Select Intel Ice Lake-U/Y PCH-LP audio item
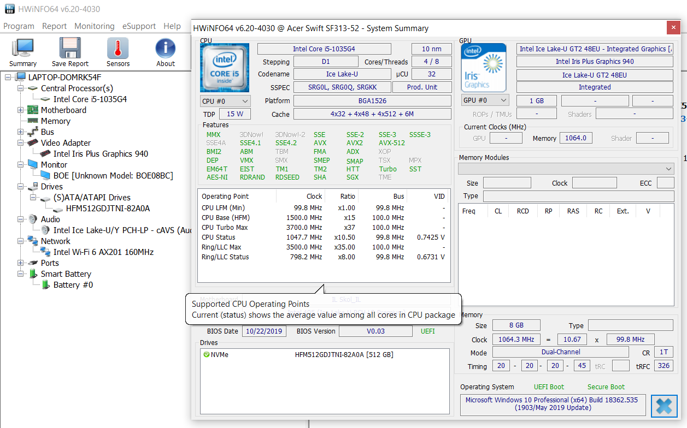687x428 pixels. click(x=121, y=230)
